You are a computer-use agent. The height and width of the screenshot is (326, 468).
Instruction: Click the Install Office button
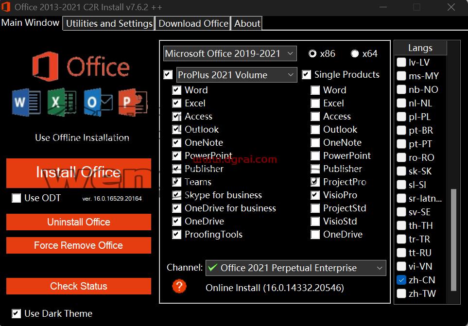(79, 173)
